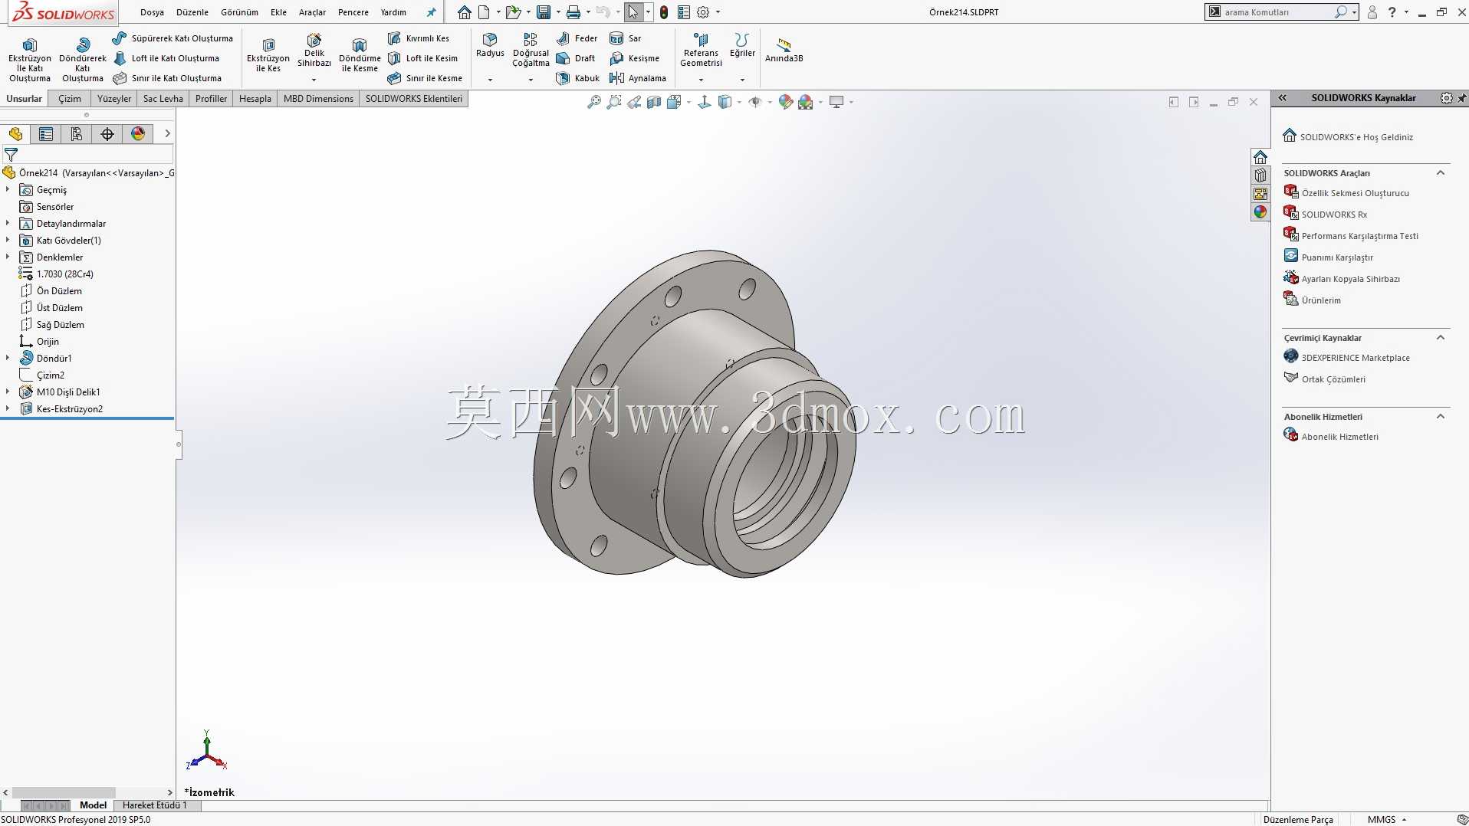This screenshot has height=826, width=1469.
Task: Select the Kabuk shell tool
Action: pos(578,78)
